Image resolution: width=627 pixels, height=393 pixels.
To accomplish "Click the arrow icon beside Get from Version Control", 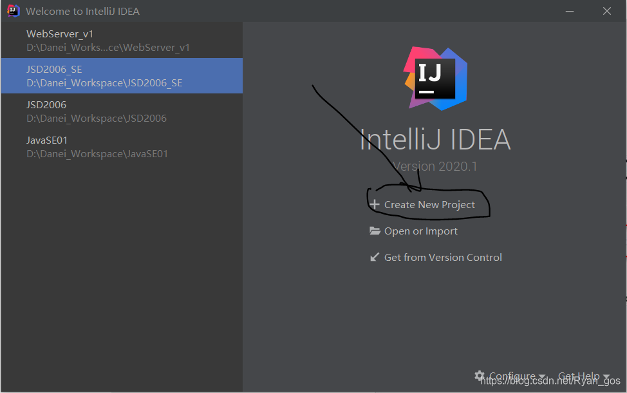I will click(x=374, y=257).
